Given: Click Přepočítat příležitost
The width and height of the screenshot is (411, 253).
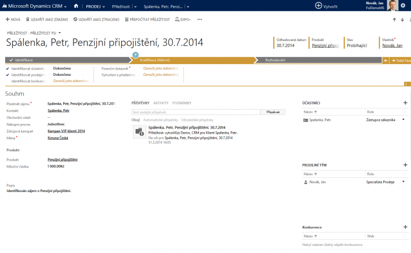Looking at the screenshot, I should [x=147, y=19].
